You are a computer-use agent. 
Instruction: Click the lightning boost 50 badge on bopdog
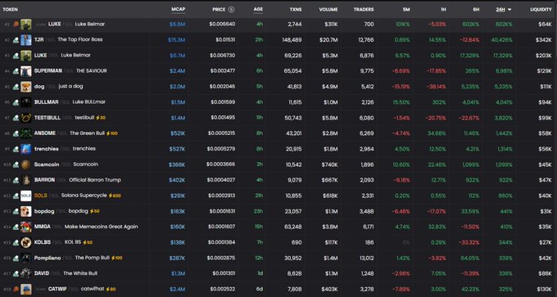click(94, 211)
